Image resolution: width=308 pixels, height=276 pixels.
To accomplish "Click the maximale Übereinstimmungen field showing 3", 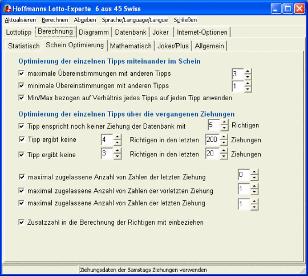I will 238,74.
